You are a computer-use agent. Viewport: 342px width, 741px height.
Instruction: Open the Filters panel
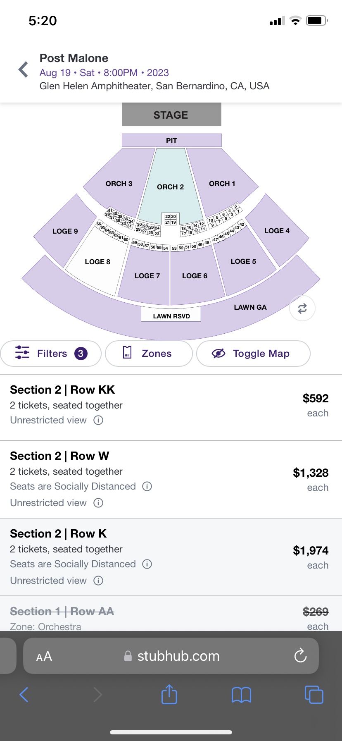[x=51, y=354]
